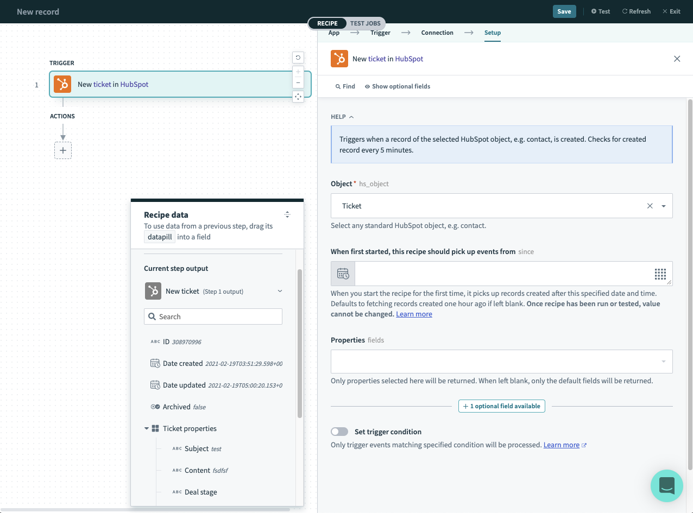Click the Recipe data panel resize icon
693x513 pixels.
click(287, 214)
